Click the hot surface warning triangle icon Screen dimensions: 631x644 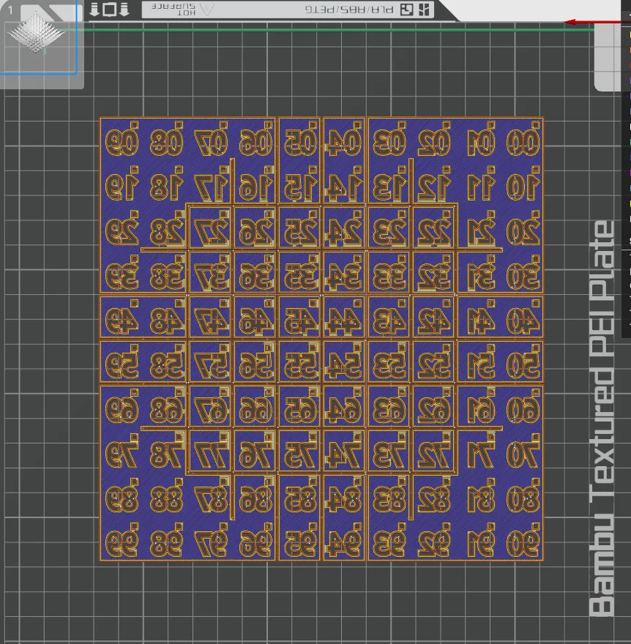207,9
